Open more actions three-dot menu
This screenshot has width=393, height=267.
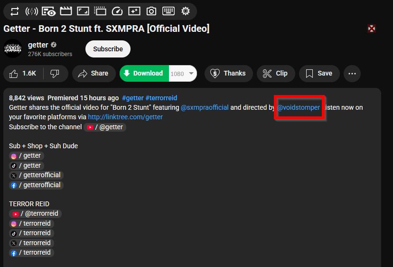352,74
